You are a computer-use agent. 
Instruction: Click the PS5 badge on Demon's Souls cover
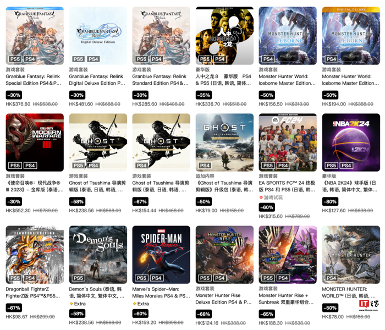pos(78,278)
